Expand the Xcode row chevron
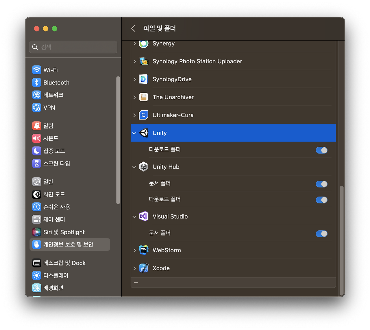The height and width of the screenshot is (330, 370). pyautogui.click(x=134, y=268)
